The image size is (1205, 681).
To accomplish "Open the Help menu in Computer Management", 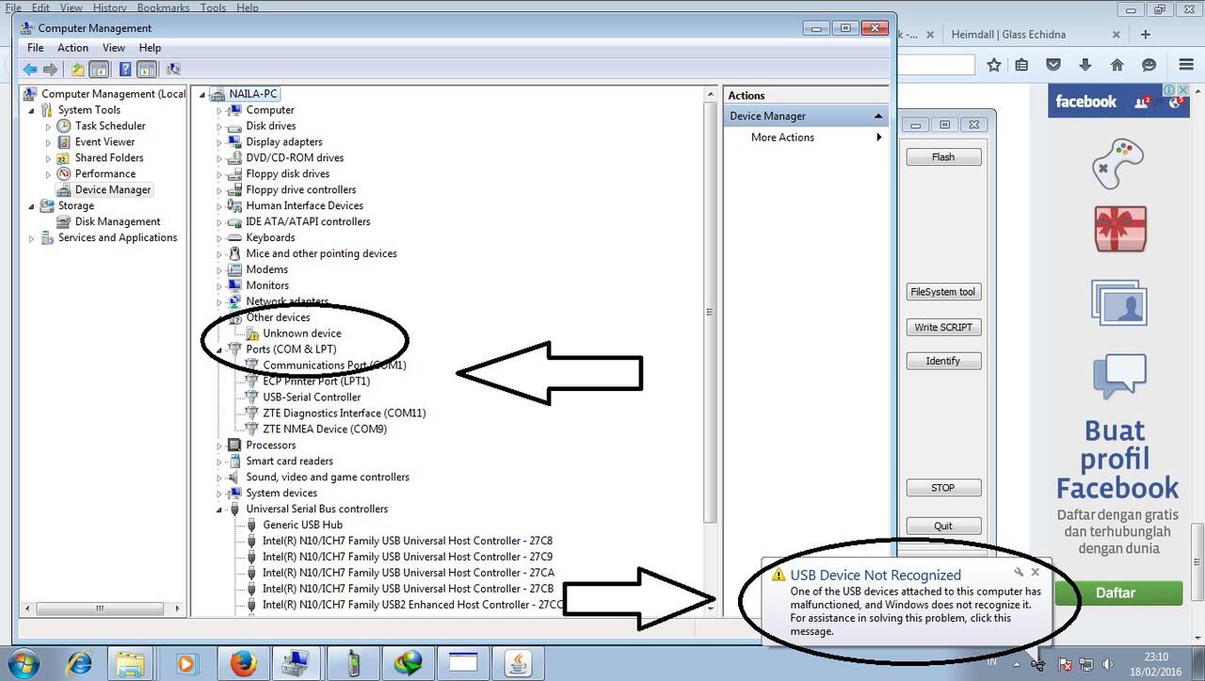I will pos(151,48).
